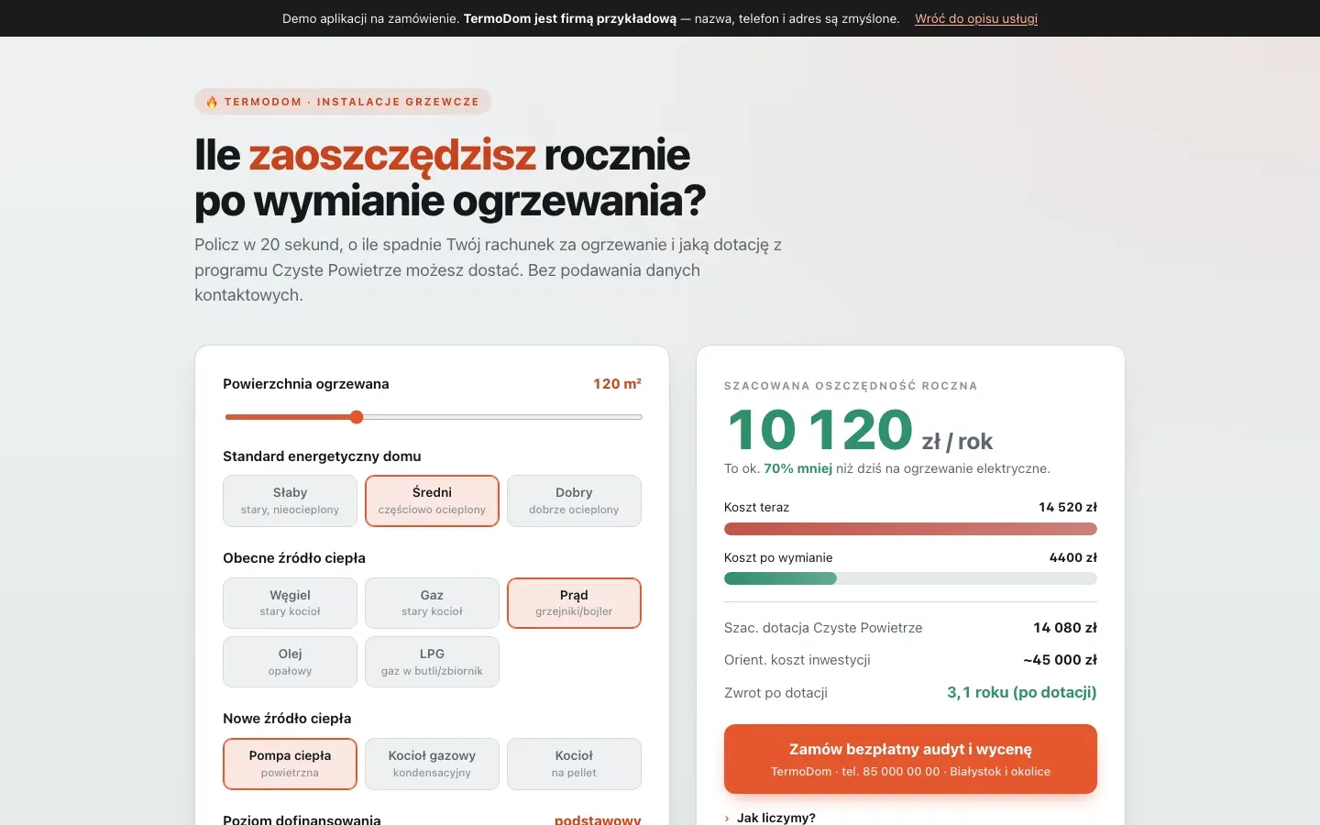
Task: Click the 3,1 roku payback value
Action: 1022,692
